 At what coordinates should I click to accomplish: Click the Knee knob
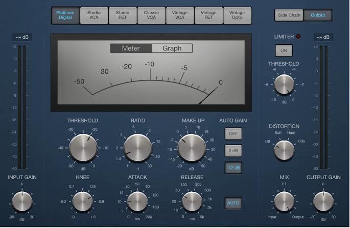tap(83, 202)
